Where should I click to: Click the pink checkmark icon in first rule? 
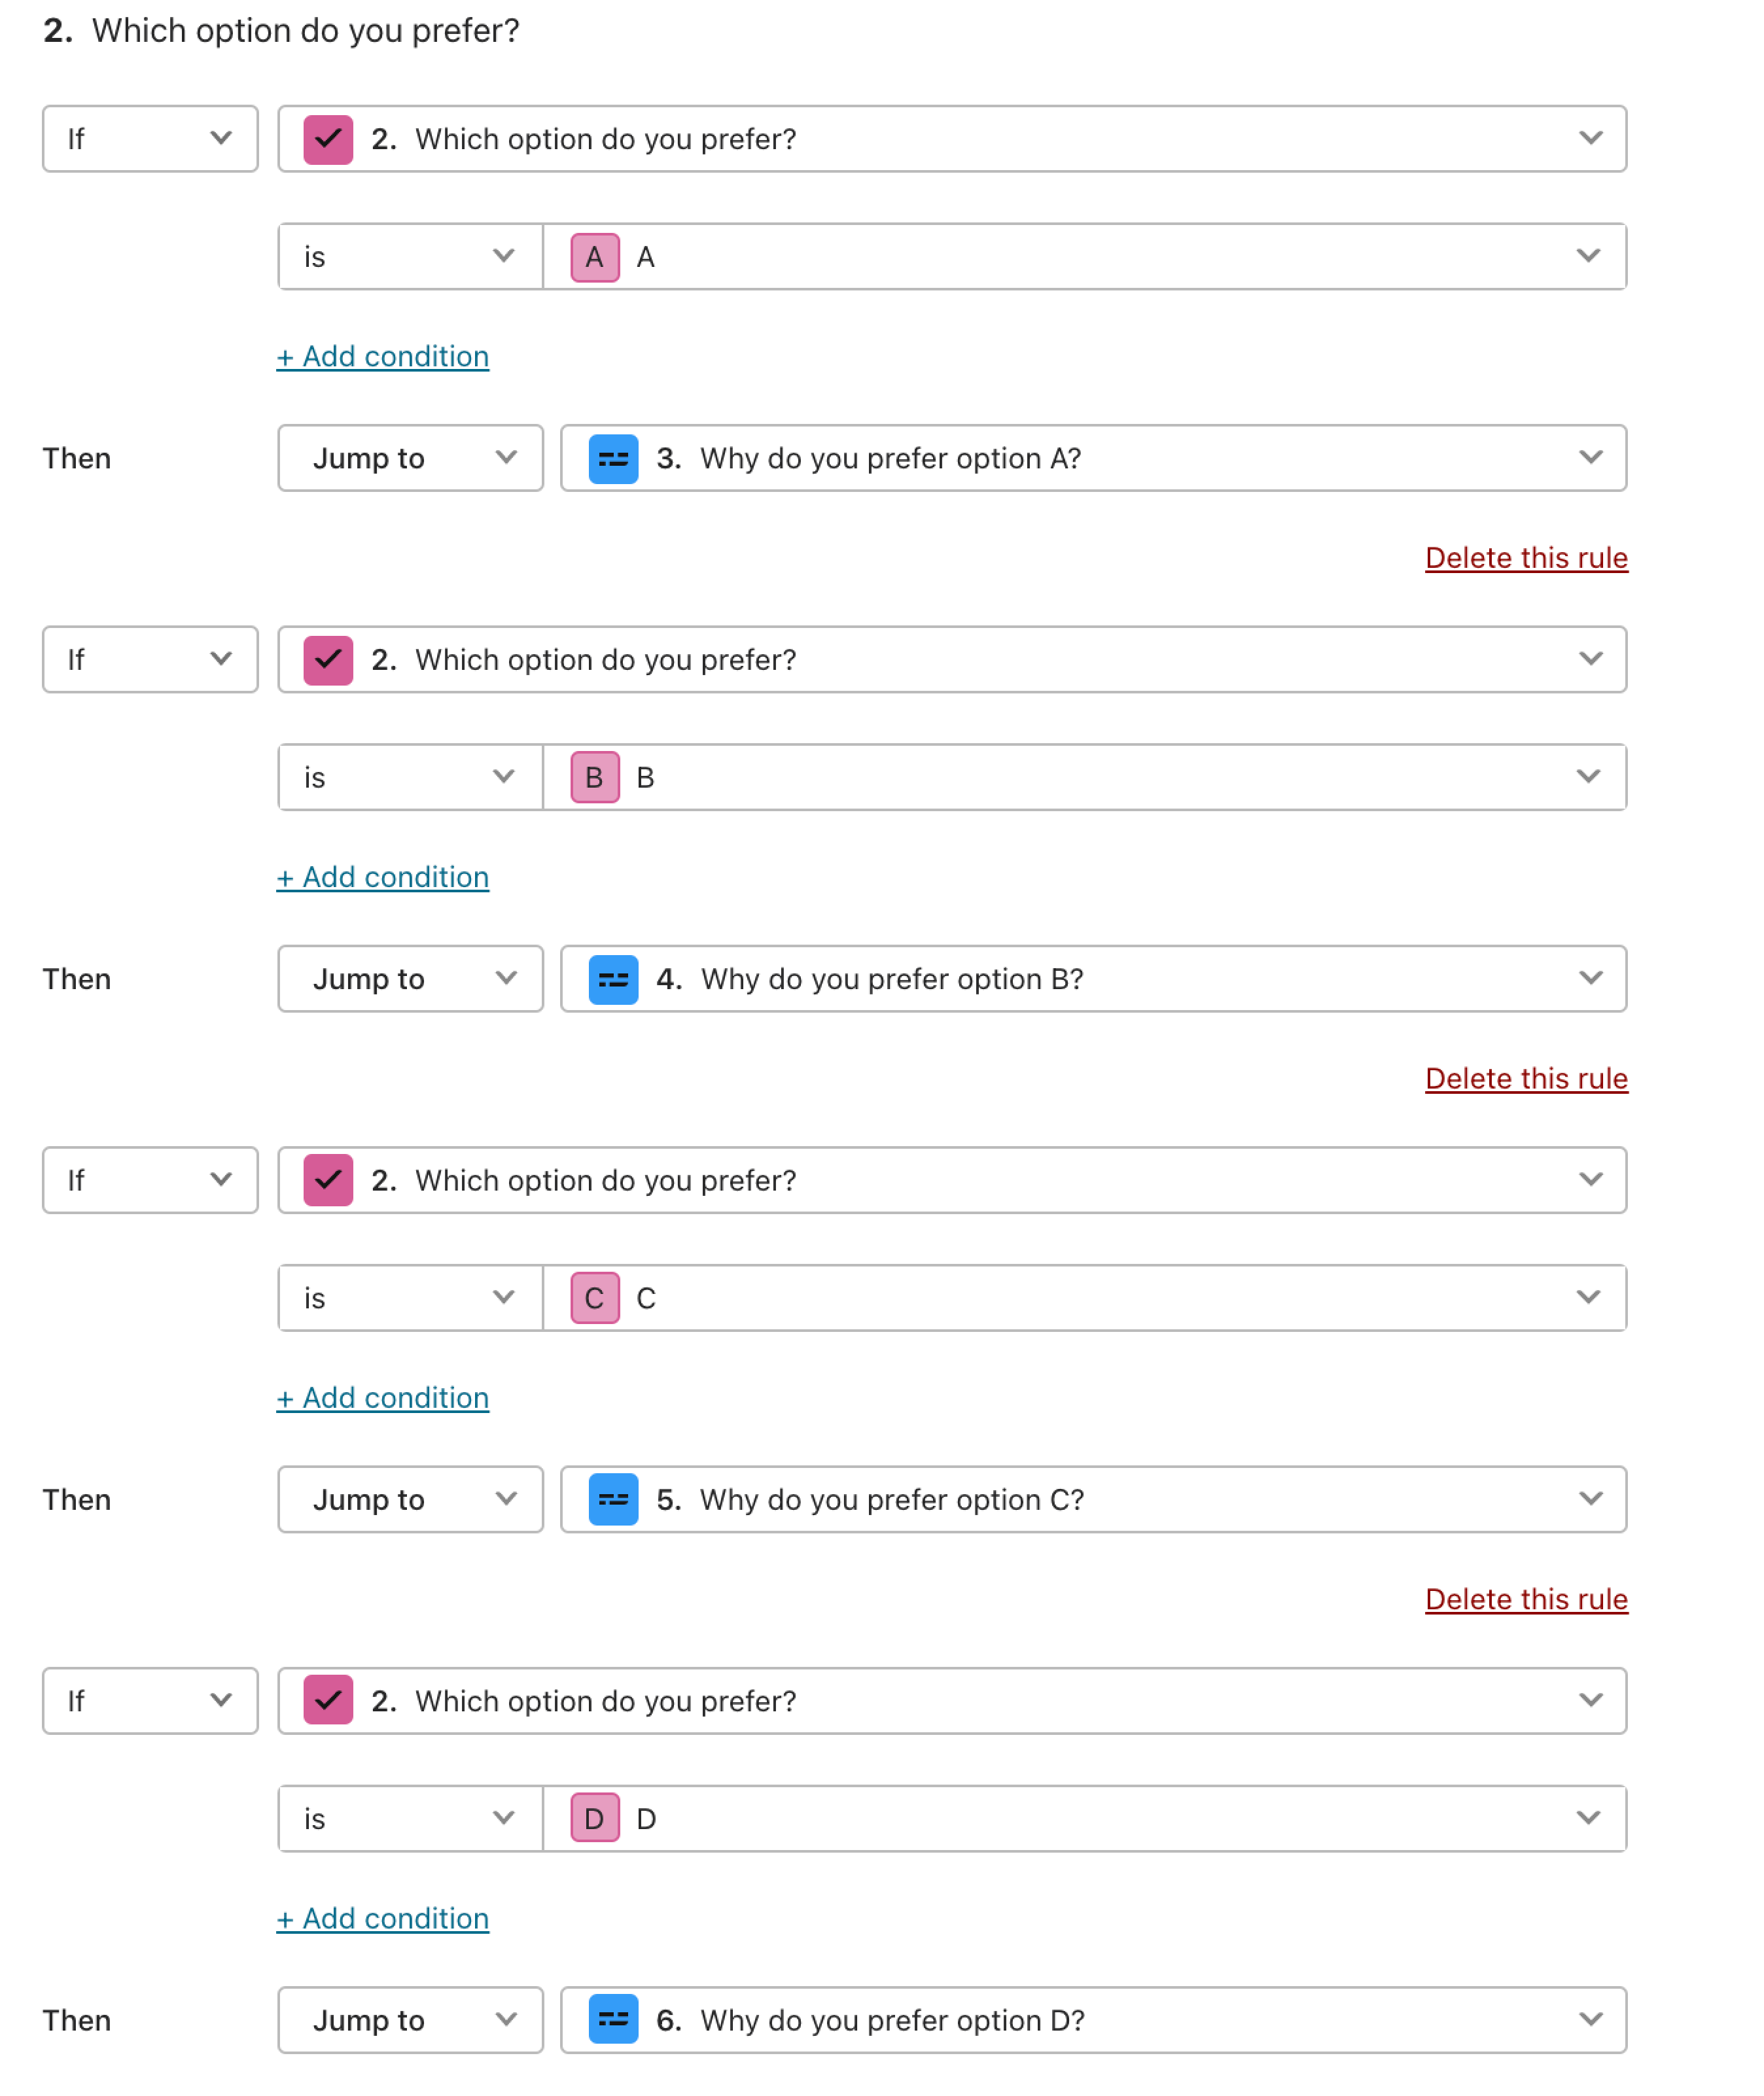pyautogui.click(x=328, y=139)
